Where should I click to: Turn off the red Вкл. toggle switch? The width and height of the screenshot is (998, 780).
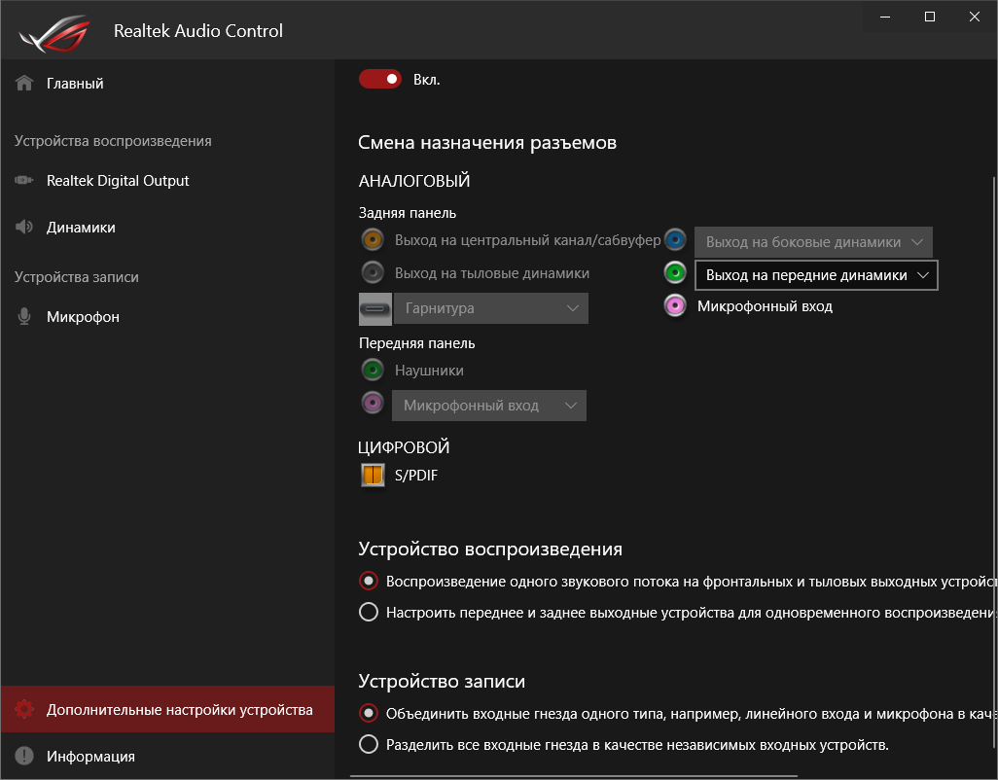tap(379, 79)
